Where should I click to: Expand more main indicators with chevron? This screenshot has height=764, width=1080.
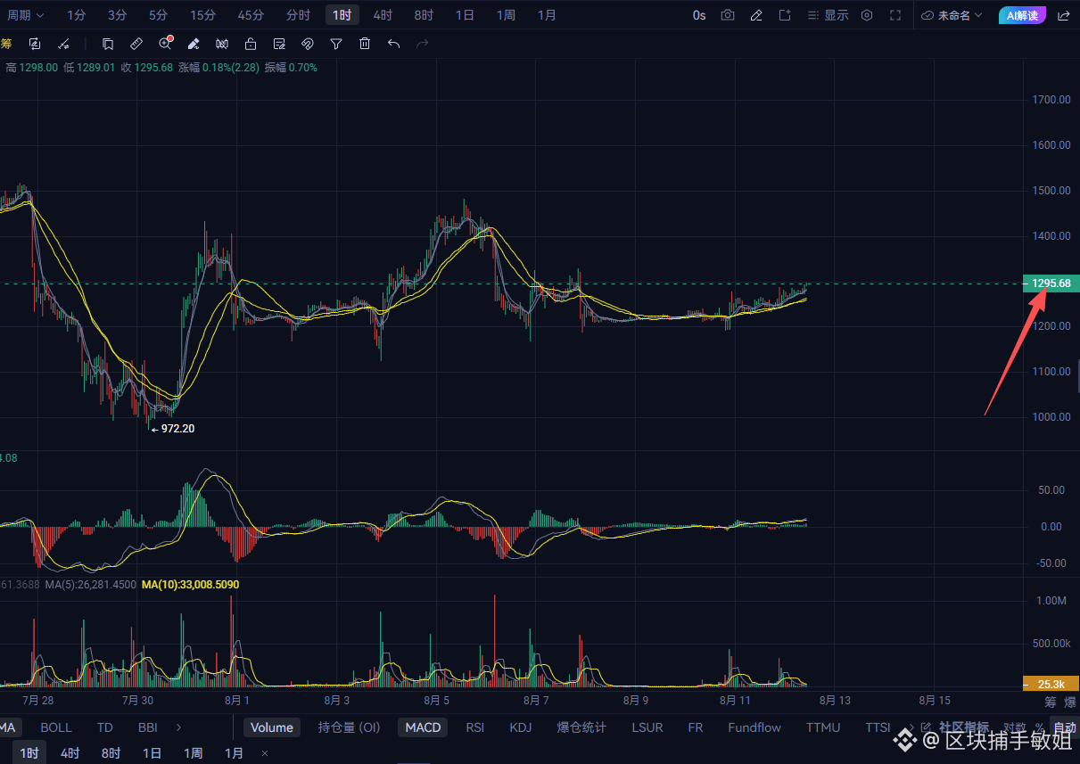(x=177, y=727)
